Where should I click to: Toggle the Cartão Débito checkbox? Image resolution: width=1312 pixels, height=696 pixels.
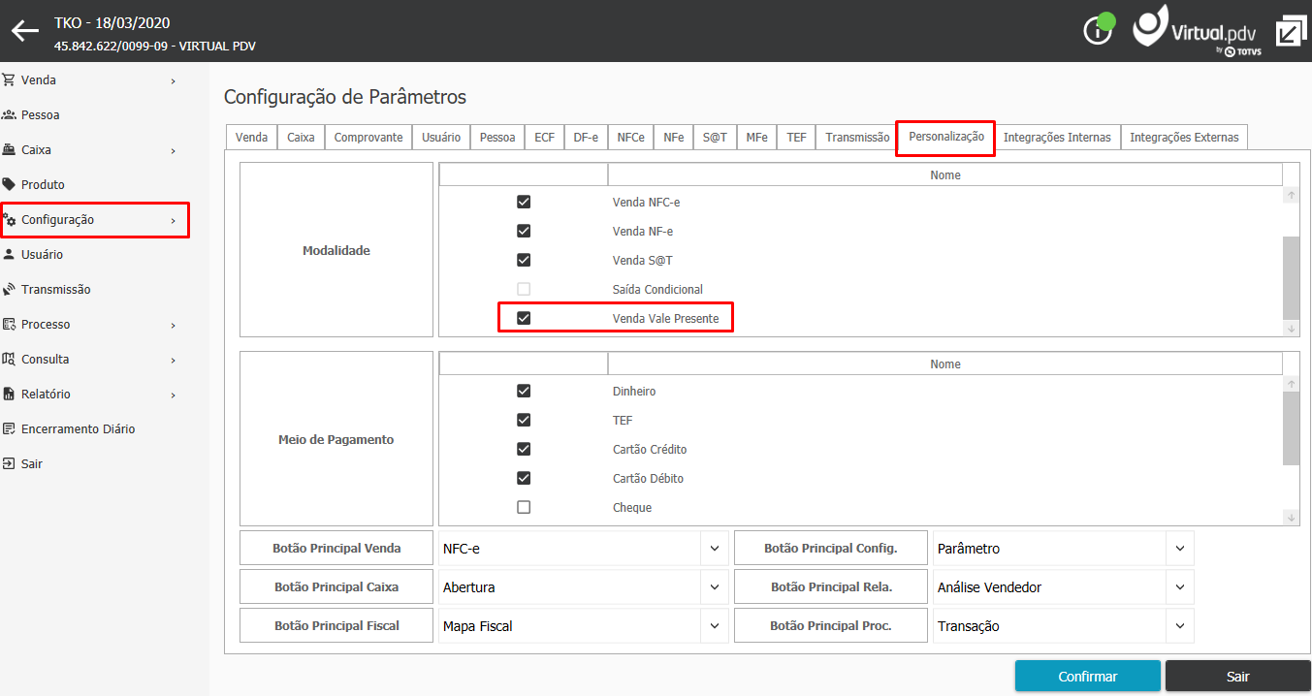pos(524,479)
